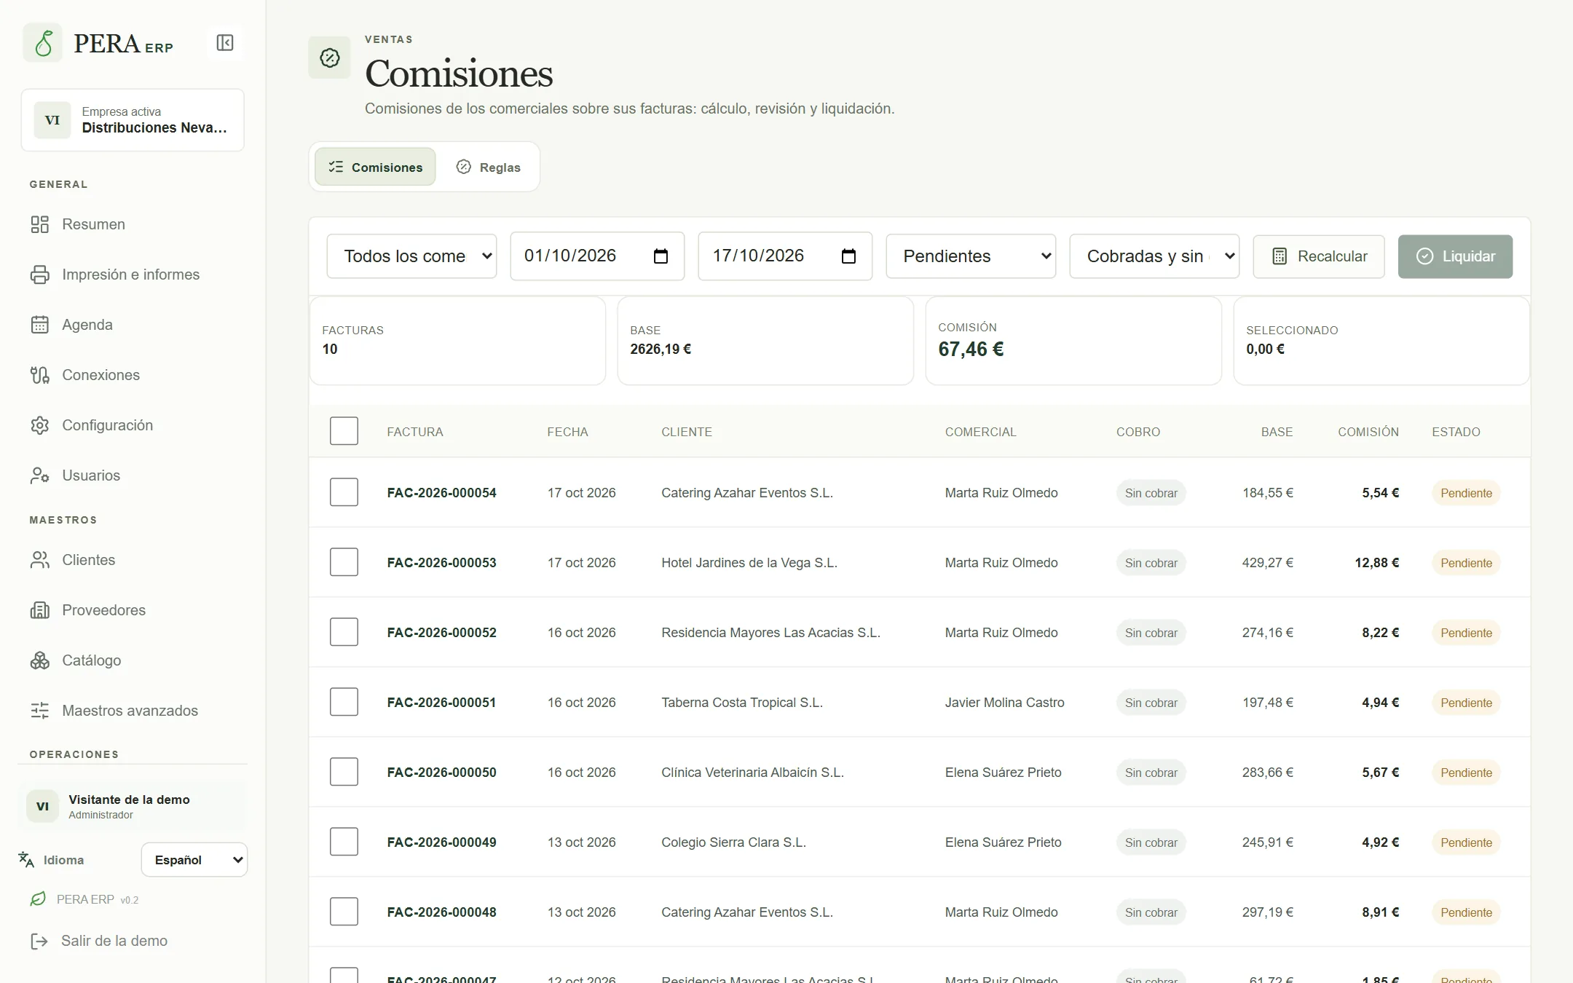Open the Pendientes status dropdown
The image size is (1573, 983).
pyautogui.click(x=971, y=256)
